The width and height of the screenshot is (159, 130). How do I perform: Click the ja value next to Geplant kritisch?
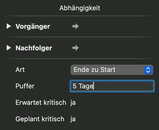point(73,119)
